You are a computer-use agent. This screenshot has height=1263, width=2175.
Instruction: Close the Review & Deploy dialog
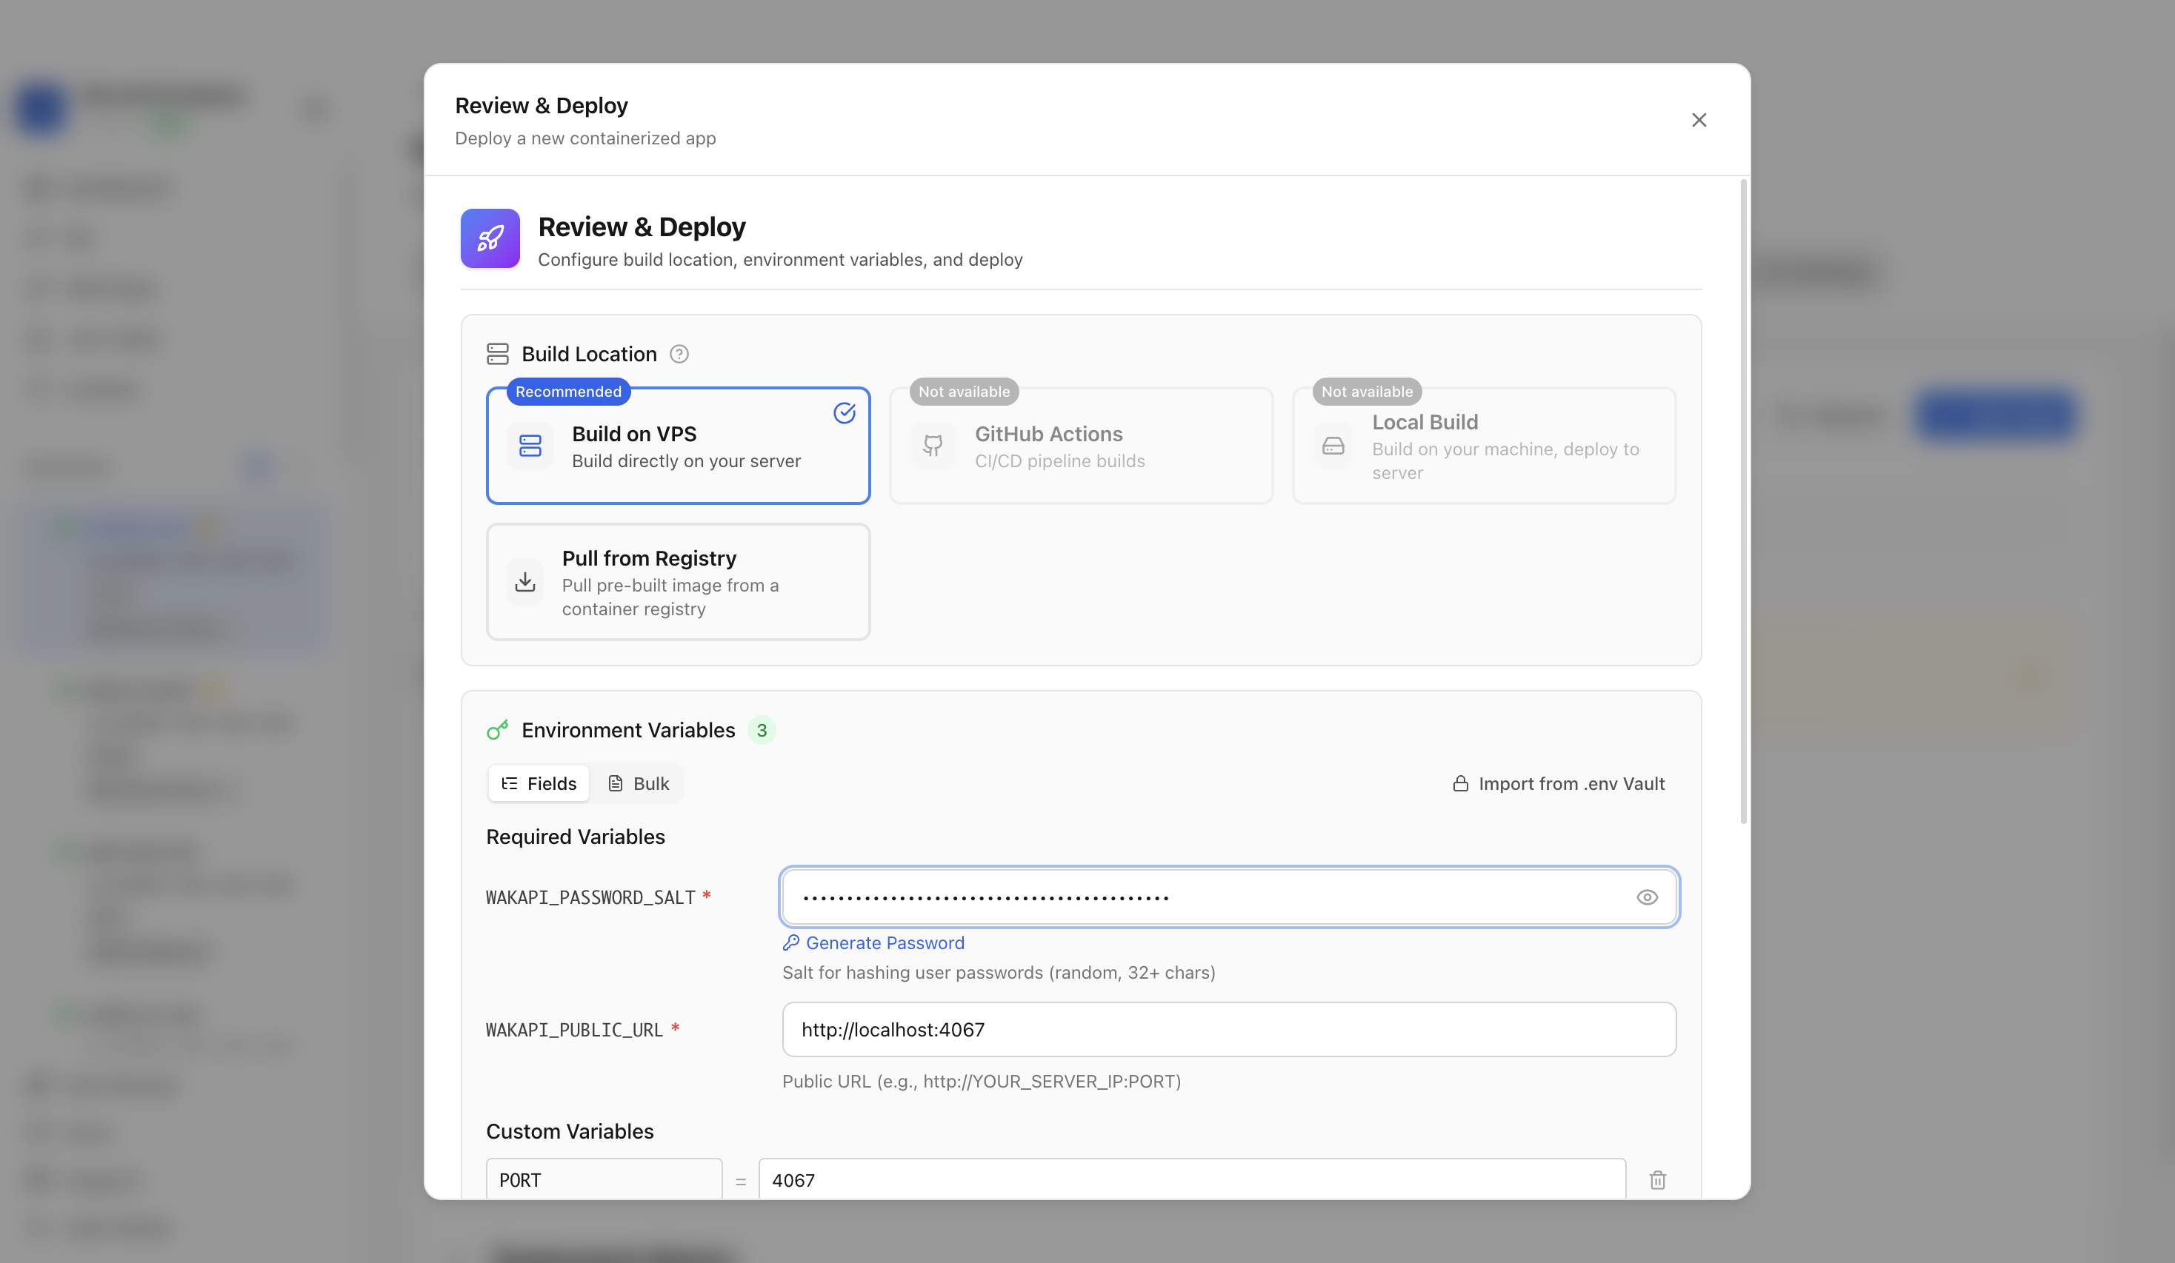click(x=1699, y=120)
